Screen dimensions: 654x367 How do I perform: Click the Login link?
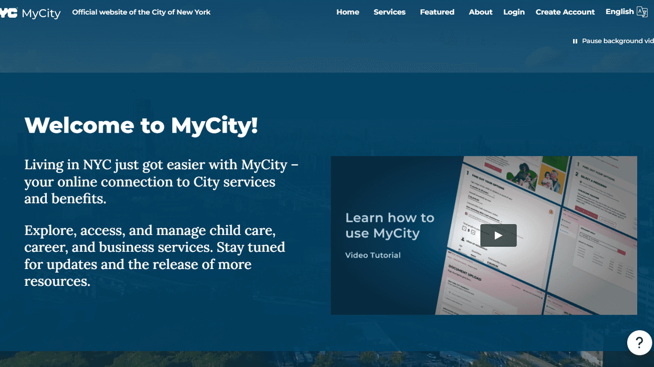point(514,12)
